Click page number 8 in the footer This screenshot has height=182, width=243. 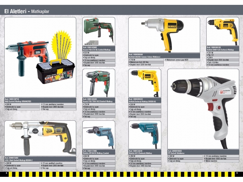pyautogui.click(x=6, y=173)
